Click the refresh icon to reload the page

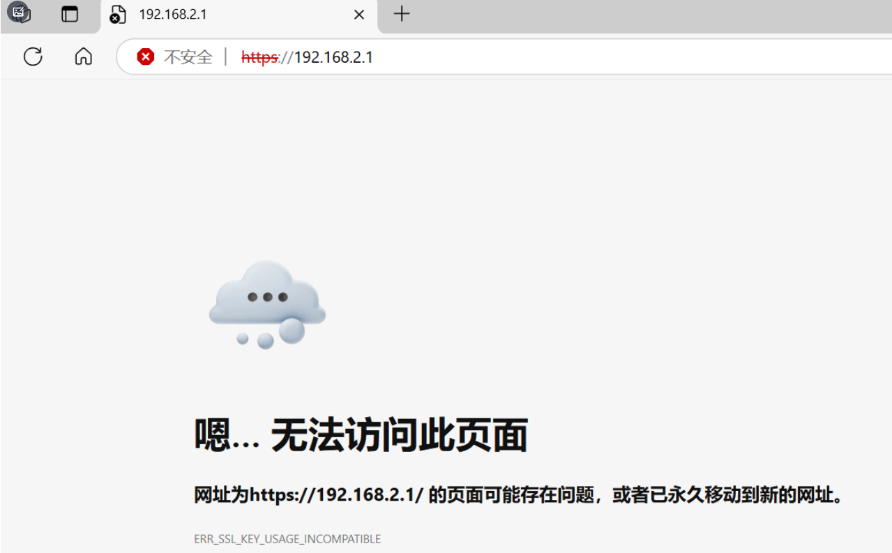pyautogui.click(x=33, y=56)
